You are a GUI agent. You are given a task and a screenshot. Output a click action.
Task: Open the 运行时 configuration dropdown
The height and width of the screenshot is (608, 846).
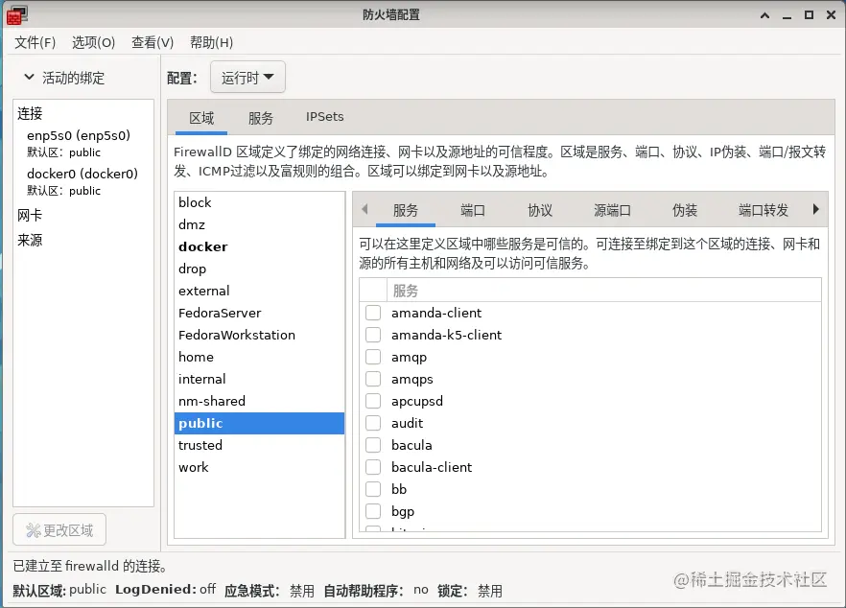(247, 77)
